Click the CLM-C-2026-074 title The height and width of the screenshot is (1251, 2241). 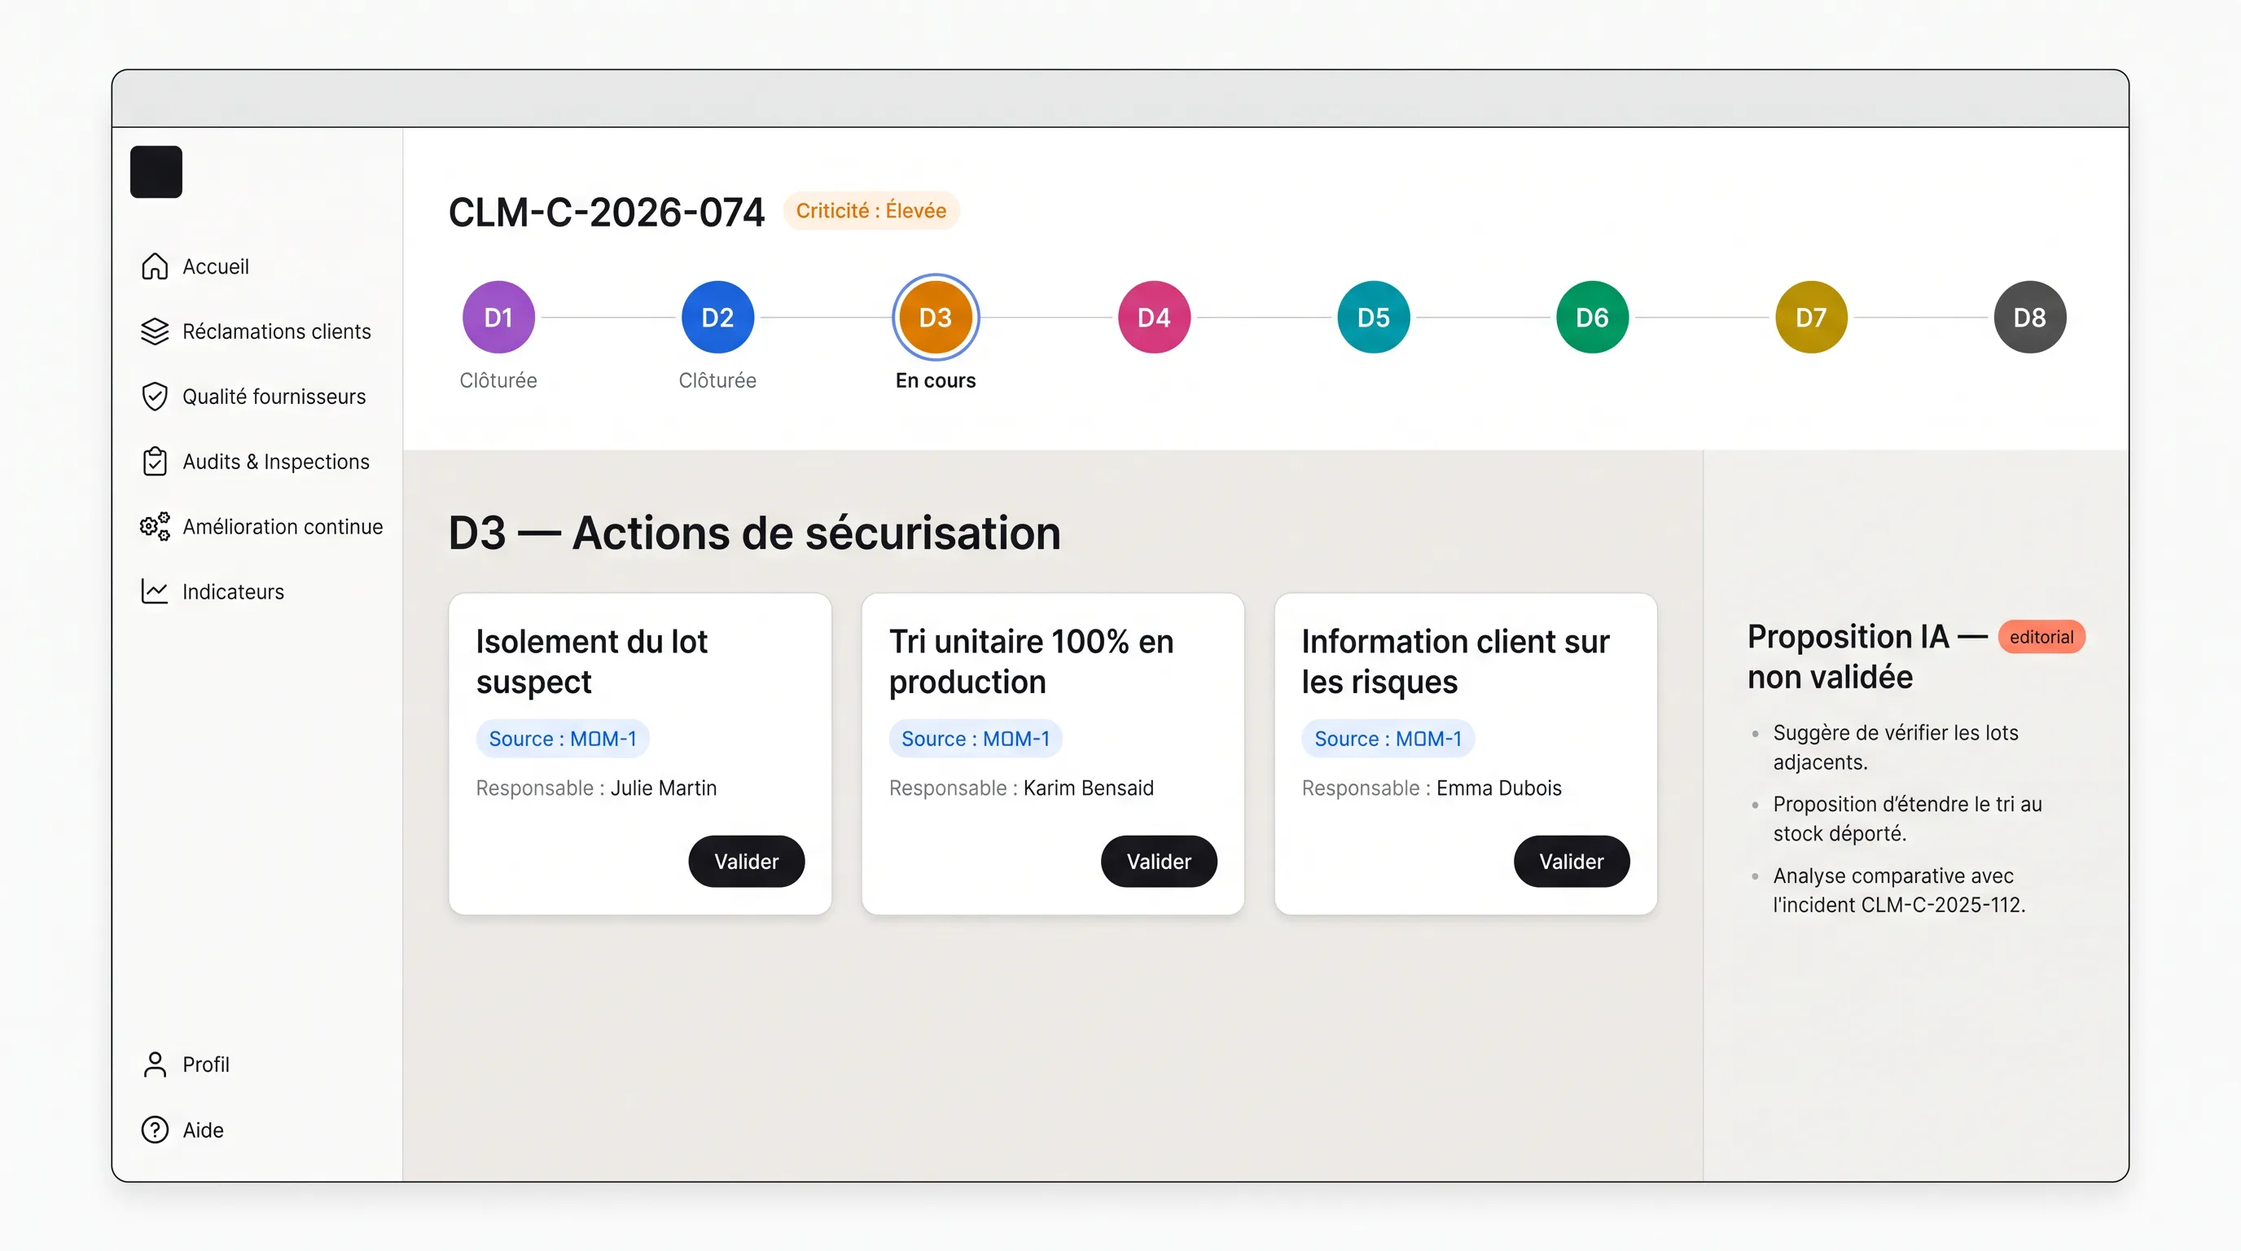(x=607, y=213)
